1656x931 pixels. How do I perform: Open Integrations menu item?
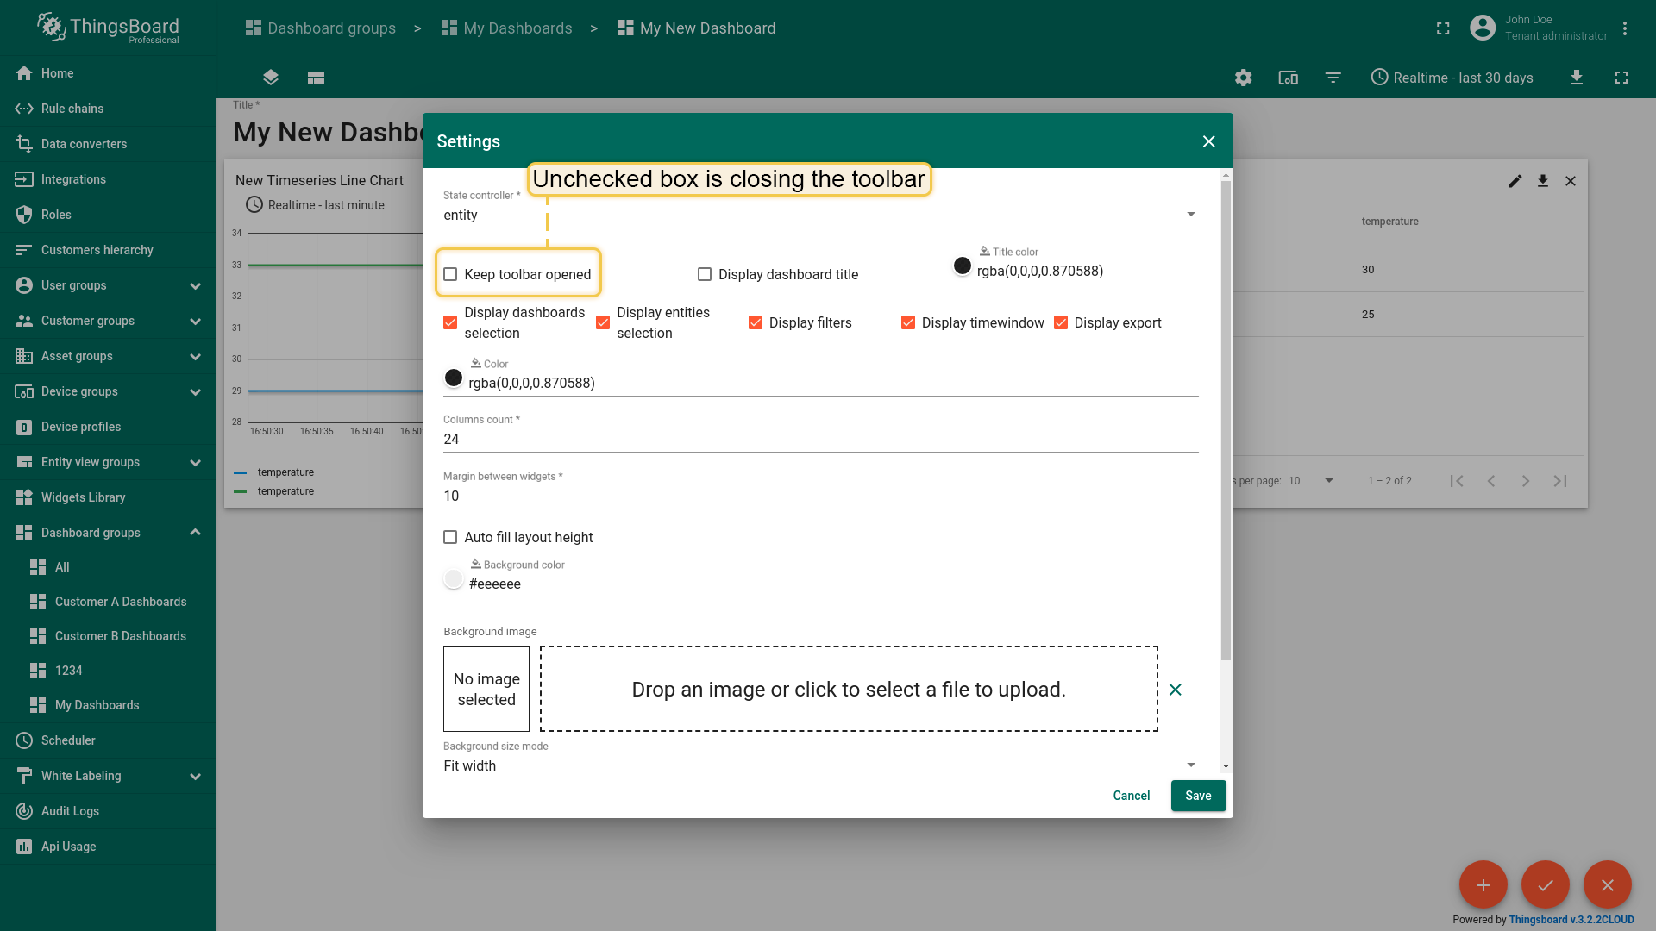tap(108, 179)
